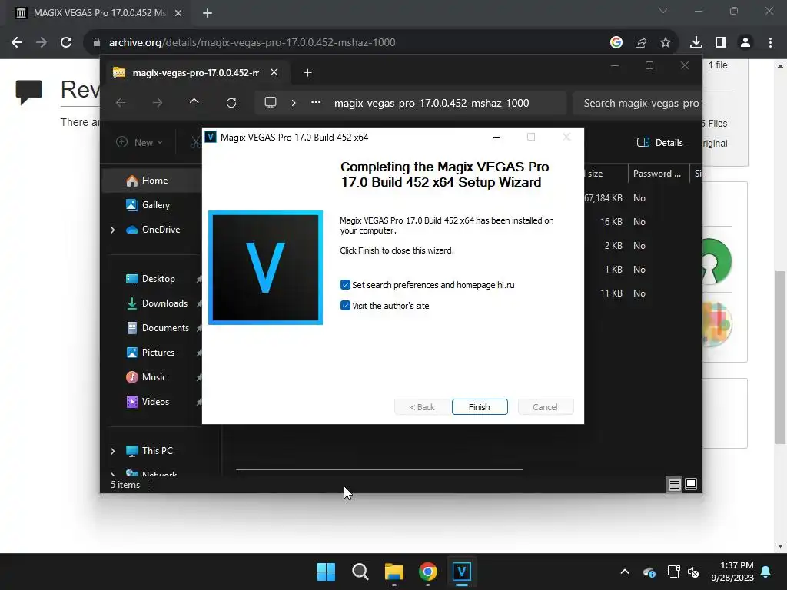Viewport: 787px width, 590px height.
Task: Show hidden system tray icons
Action: pos(625,572)
